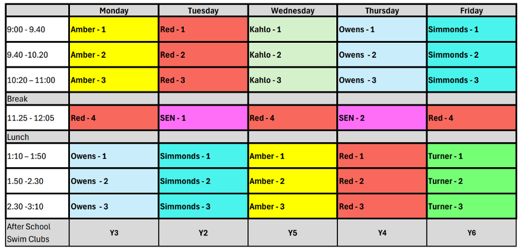Image resolution: width=520 pixels, height=251 pixels.
Task: Select Kahlo - 3 cell on Wednesday
Action: (x=292, y=80)
